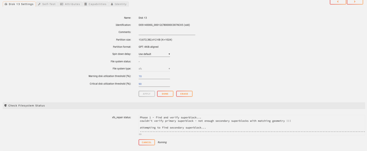Click the Warning disk utilization threshold field
The width and height of the screenshot is (367, 151).
[154, 76]
